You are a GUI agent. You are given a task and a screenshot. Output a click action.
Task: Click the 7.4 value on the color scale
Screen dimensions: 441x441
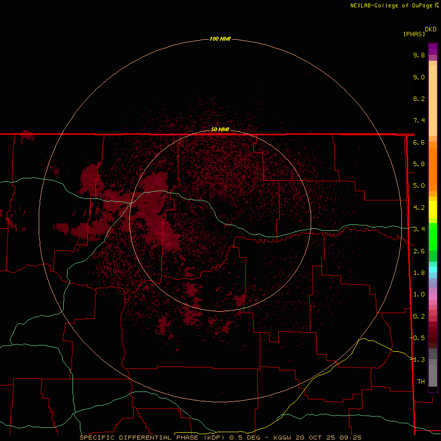[419, 121]
